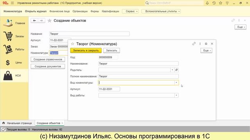This screenshot has height=140, width=250.
Task: Click Накопленные вызовы: 82 status text
Action: pyautogui.click(x=47, y=129)
